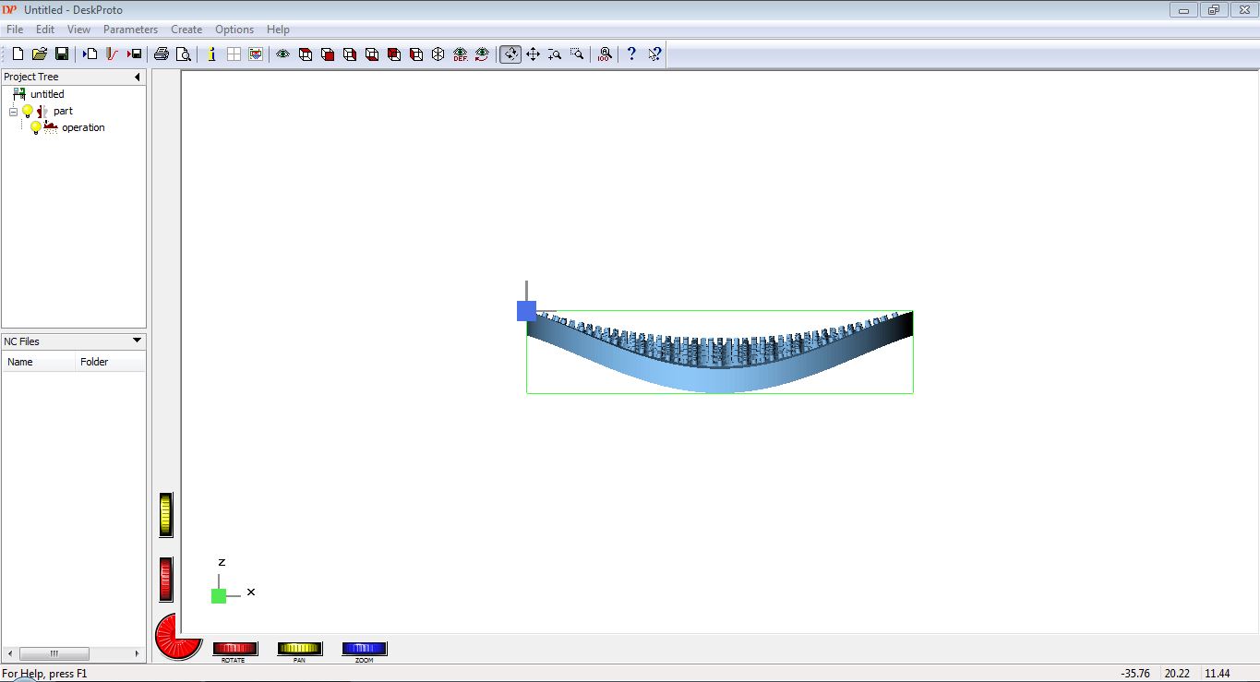The height and width of the screenshot is (682, 1260).
Task: Open an existing project via folder icon
Action: (40, 54)
